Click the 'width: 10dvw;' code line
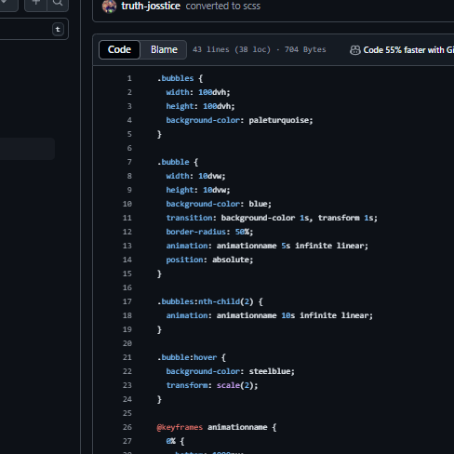 pyautogui.click(x=195, y=176)
